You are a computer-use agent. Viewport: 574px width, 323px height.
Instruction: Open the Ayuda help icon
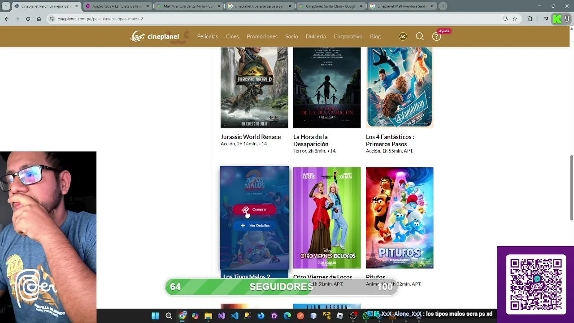coord(436,37)
